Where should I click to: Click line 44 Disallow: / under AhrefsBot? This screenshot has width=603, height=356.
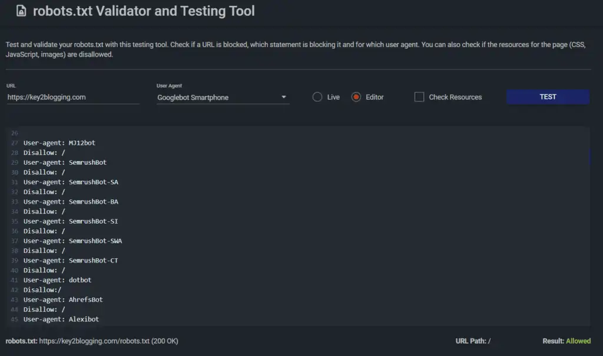point(44,310)
